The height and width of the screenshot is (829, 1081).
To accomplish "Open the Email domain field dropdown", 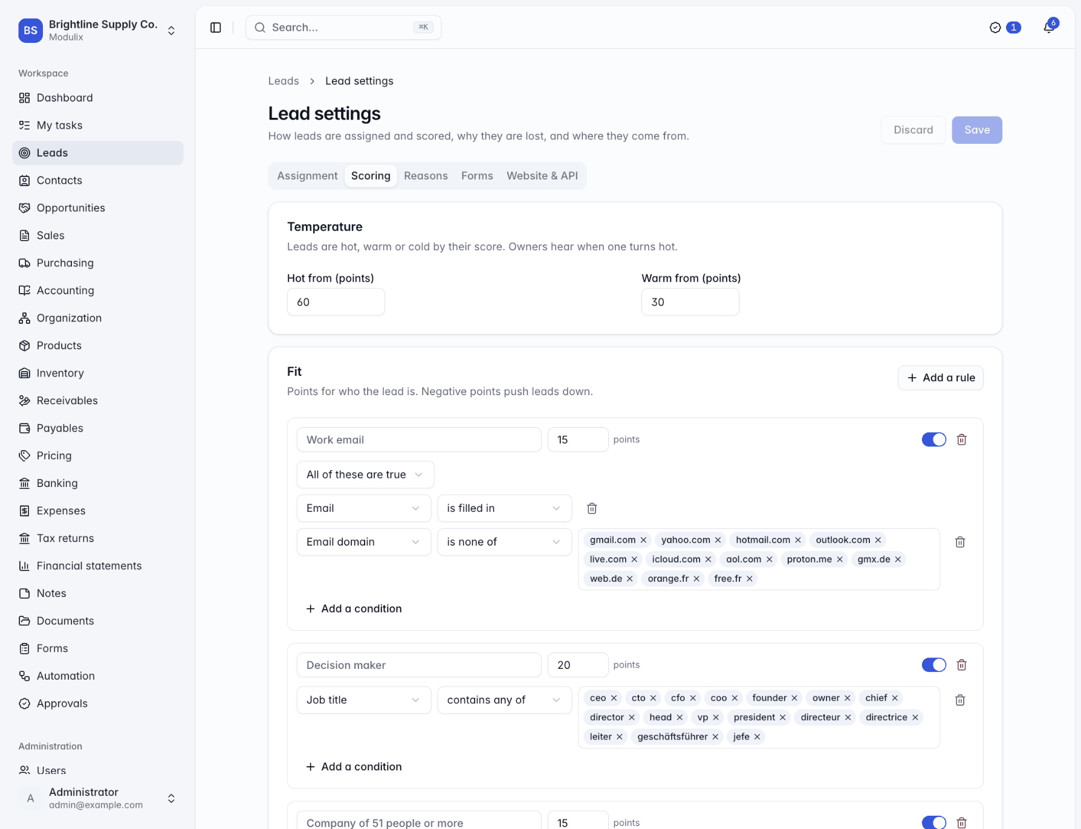I will click(363, 542).
